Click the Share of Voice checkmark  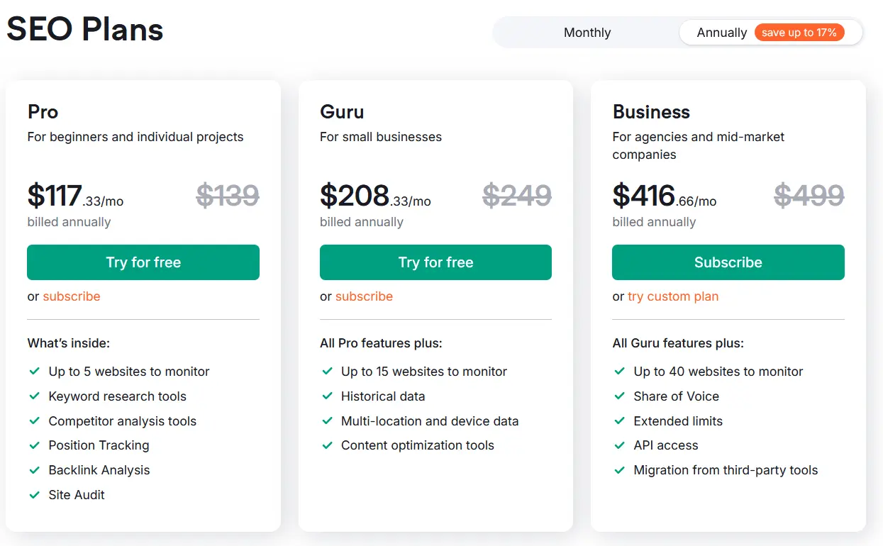pos(619,396)
